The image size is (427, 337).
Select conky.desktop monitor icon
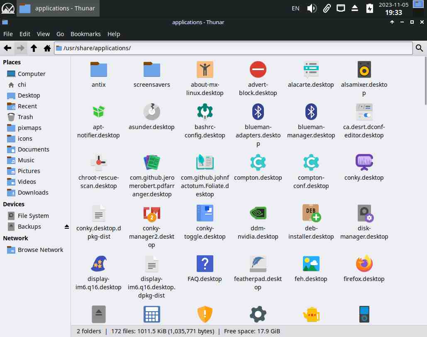pyautogui.click(x=364, y=162)
